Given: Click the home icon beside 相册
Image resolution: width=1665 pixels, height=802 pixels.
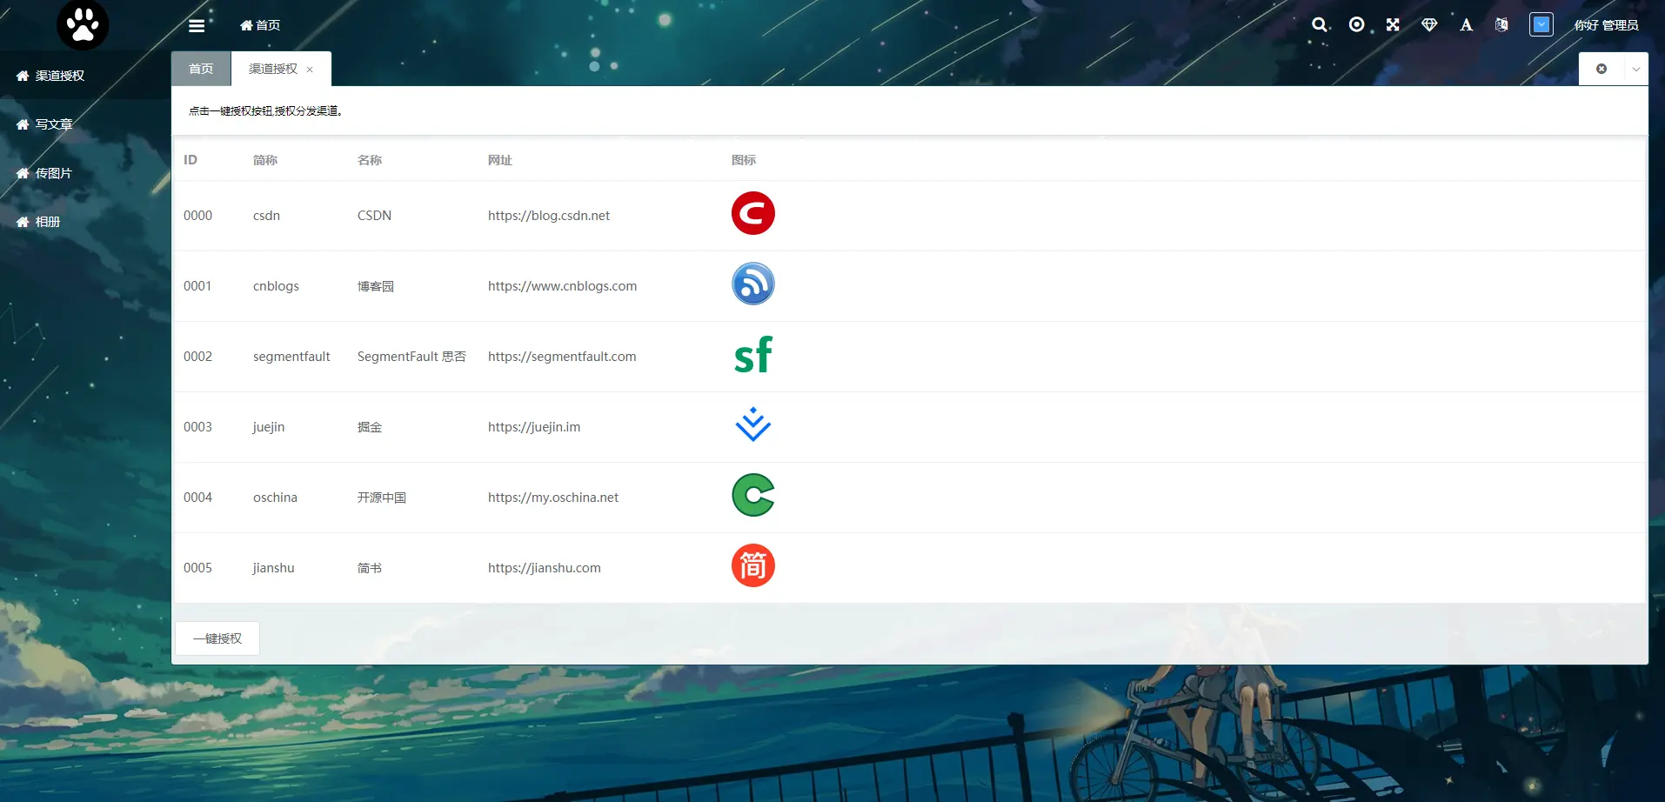Looking at the screenshot, I should (x=23, y=222).
